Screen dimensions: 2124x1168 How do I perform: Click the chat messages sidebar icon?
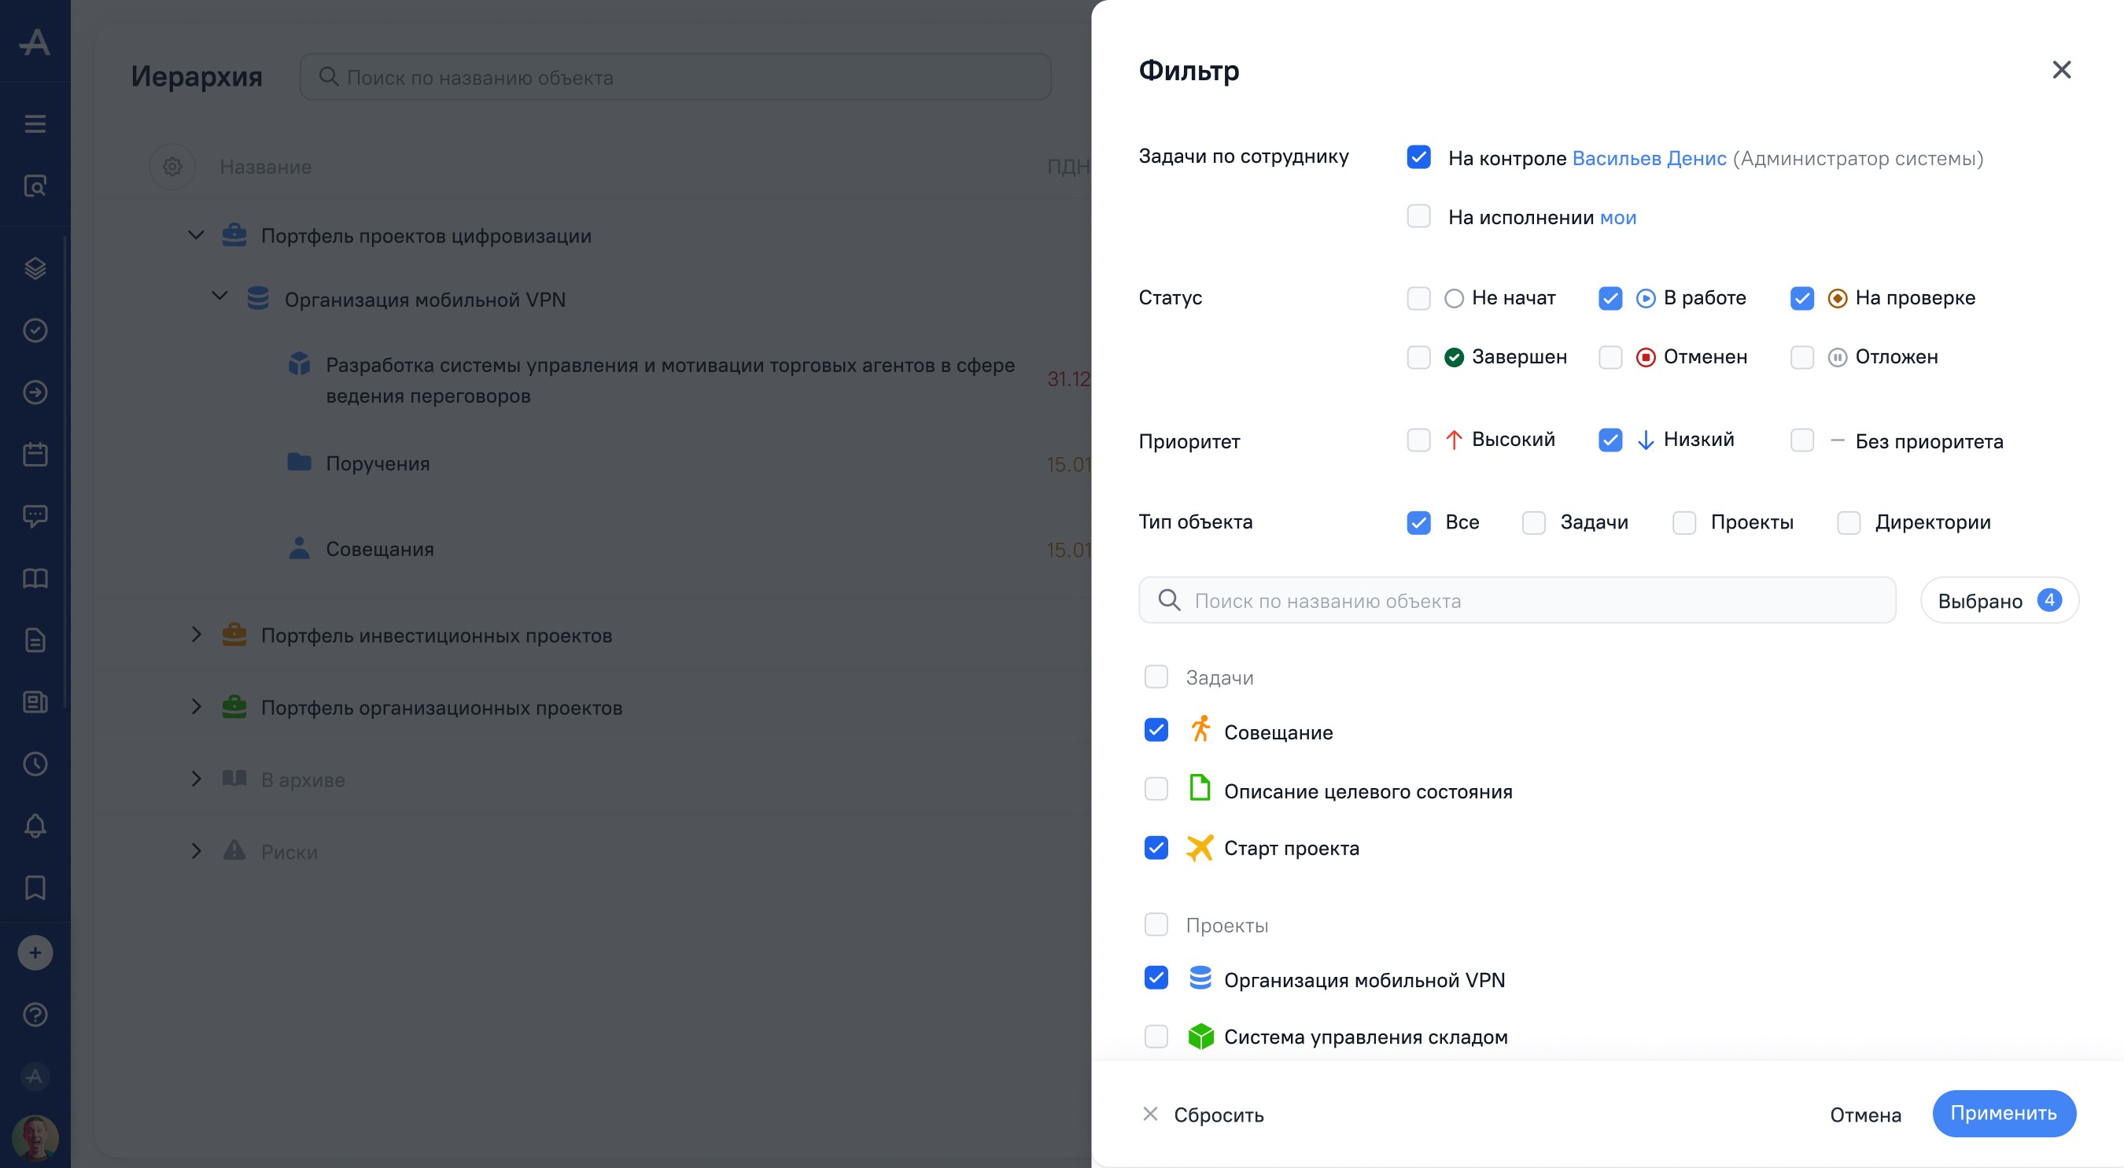35,516
